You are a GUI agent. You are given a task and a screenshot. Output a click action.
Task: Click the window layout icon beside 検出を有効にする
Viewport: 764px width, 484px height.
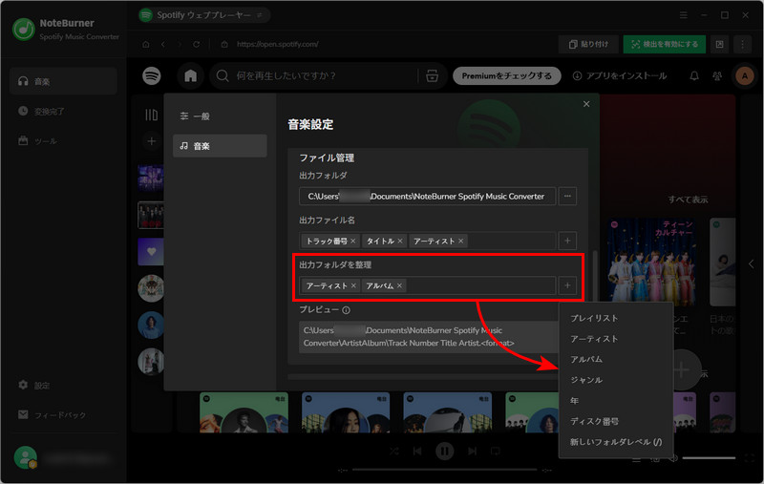[720, 44]
